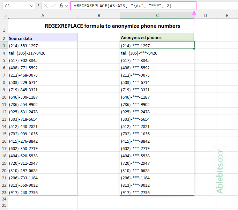The height and width of the screenshot is (210, 238).
Task: Select cell with (503)-229-6714
Action: [43, 82]
